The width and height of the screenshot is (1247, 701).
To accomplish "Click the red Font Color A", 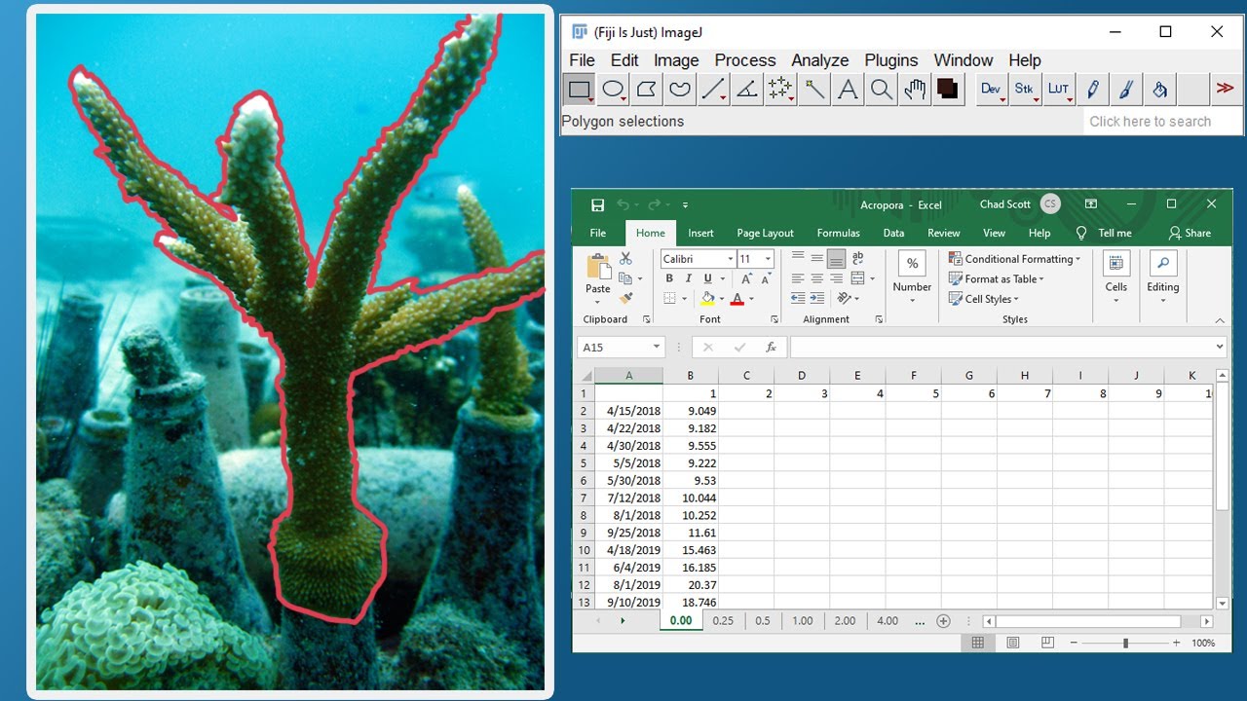I will tap(737, 299).
